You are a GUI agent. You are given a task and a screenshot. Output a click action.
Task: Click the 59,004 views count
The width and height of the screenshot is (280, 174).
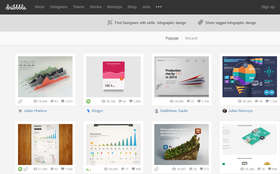point(113,169)
